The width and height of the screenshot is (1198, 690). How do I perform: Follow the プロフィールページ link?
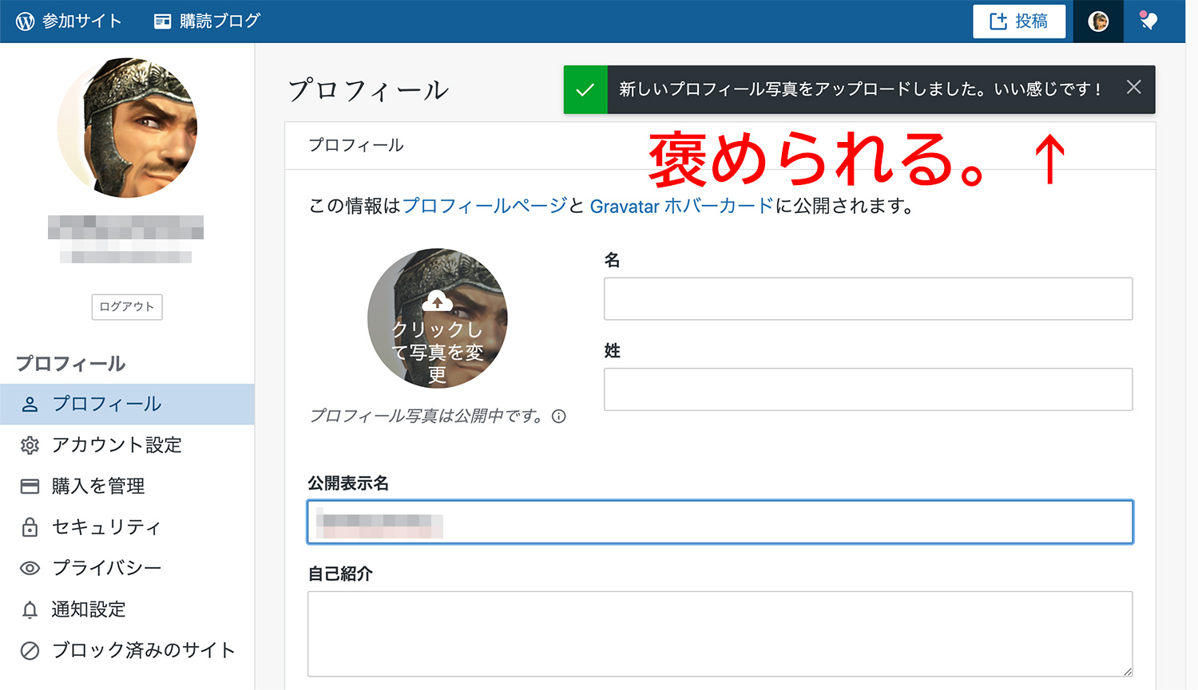(x=485, y=206)
